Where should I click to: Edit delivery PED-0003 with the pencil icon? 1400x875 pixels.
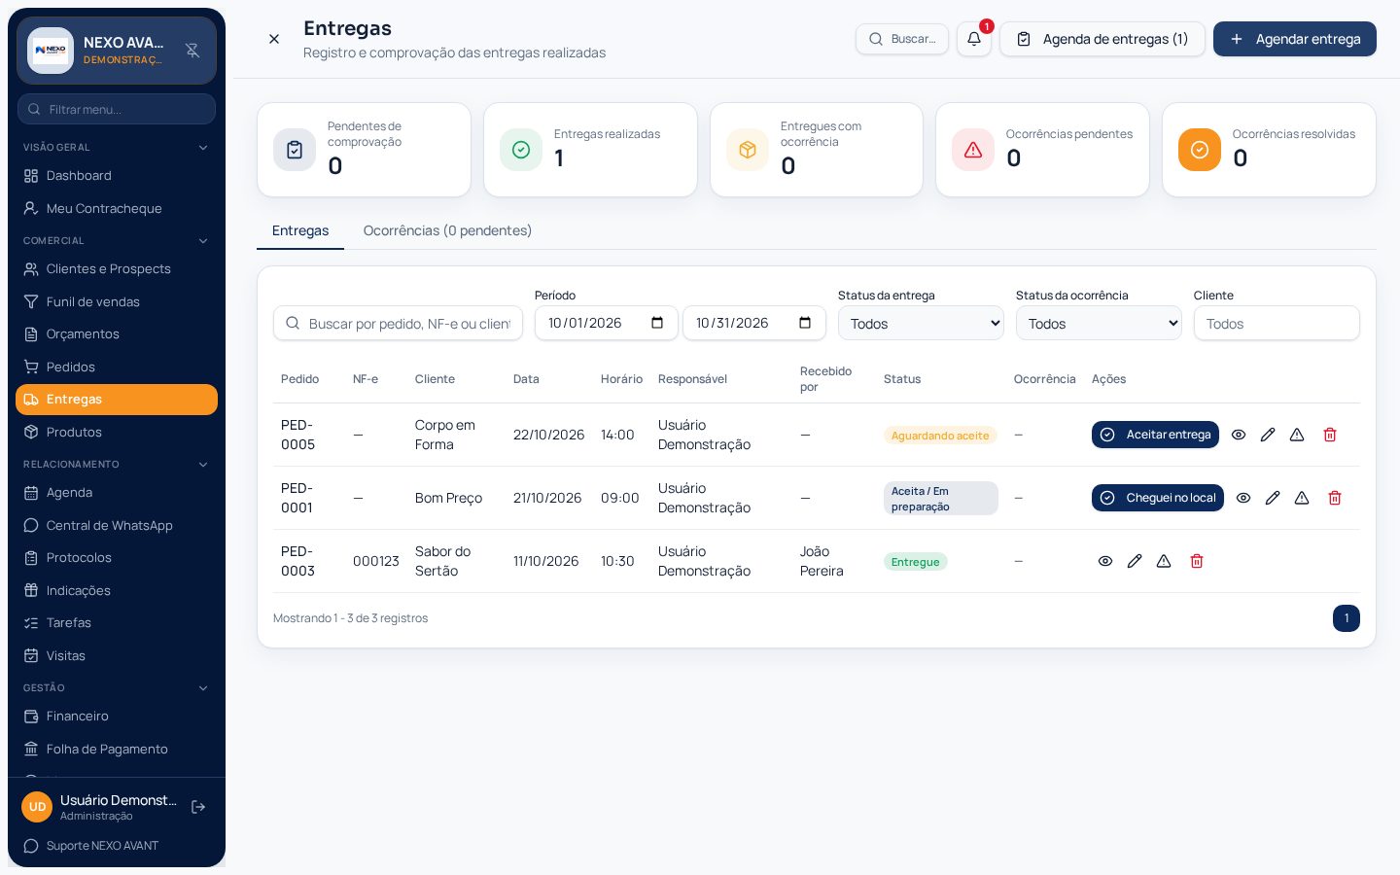(x=1135, y=561)
